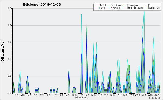The width and height of the screenshot is (163, 100).
Task: Click the 'Ediciones 2015-12-05' chart title
Action: pos(42,5)
